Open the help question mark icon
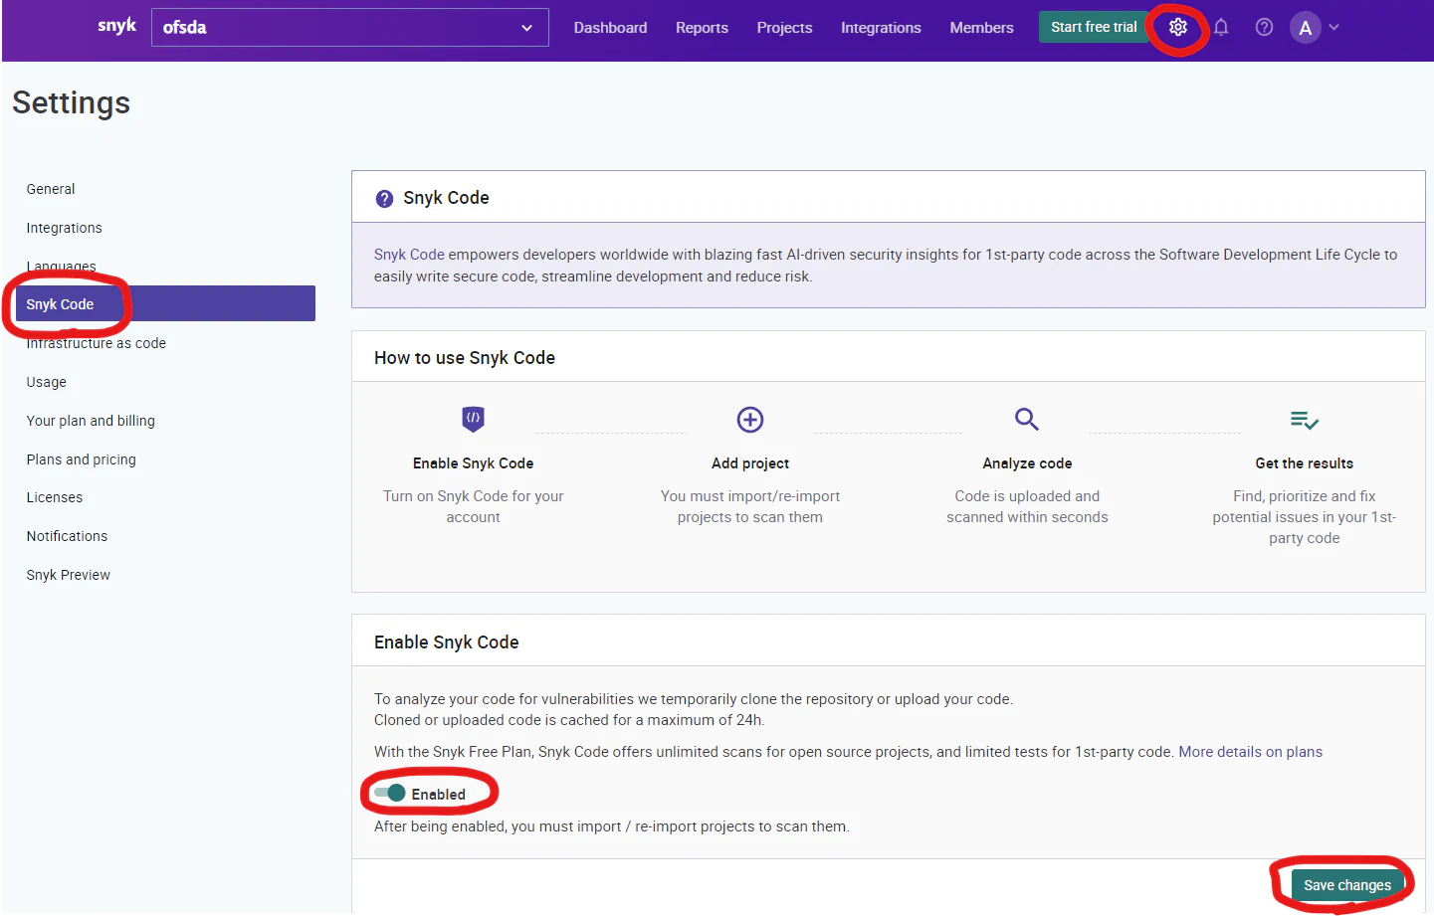This screenshot has width=1434, height=916. [x=1264, y=27]
